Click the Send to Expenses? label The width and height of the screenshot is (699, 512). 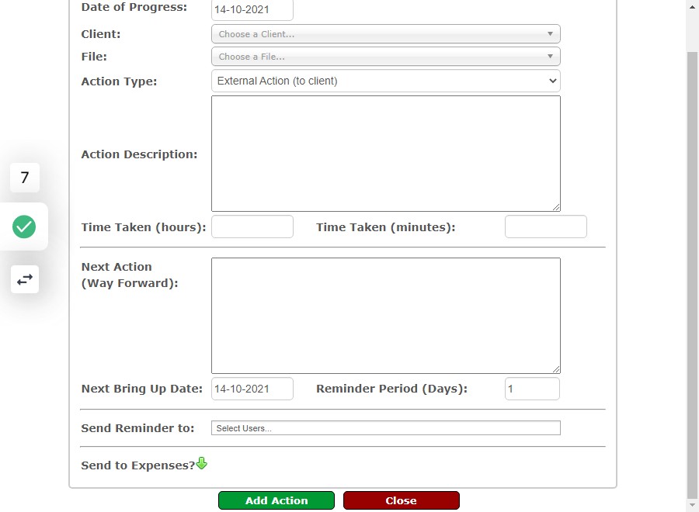138,465
